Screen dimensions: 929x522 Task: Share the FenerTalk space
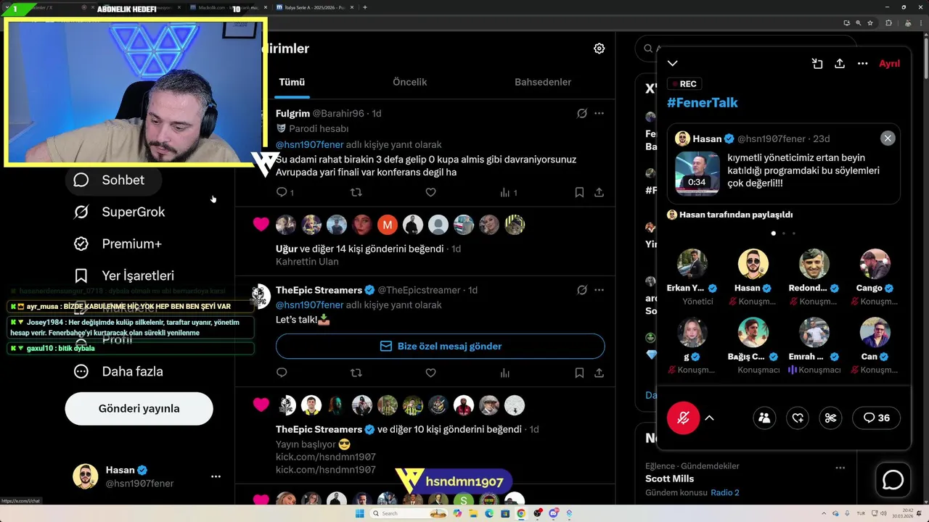(x=840, y=64)
